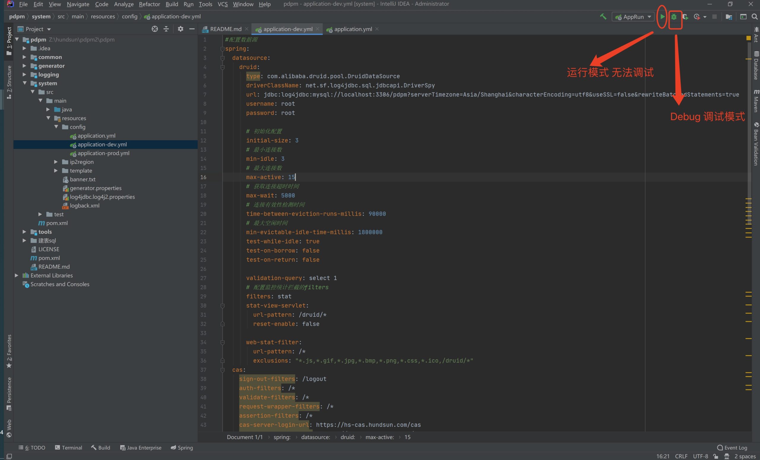Click 'resources' in the navigation breadcrumb

pyautogui.click(x=103, y=16)
